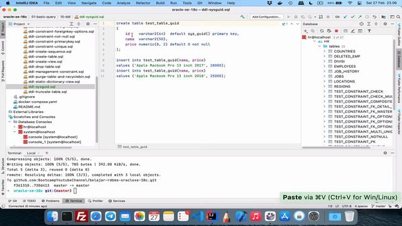402x226 pixels.
Task: Open ddl-truncate-table.sql in project tree
Action: pos(48,92)
